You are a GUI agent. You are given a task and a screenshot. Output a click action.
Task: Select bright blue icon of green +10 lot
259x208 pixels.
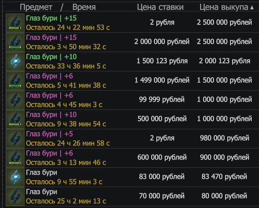click(15, 62)
